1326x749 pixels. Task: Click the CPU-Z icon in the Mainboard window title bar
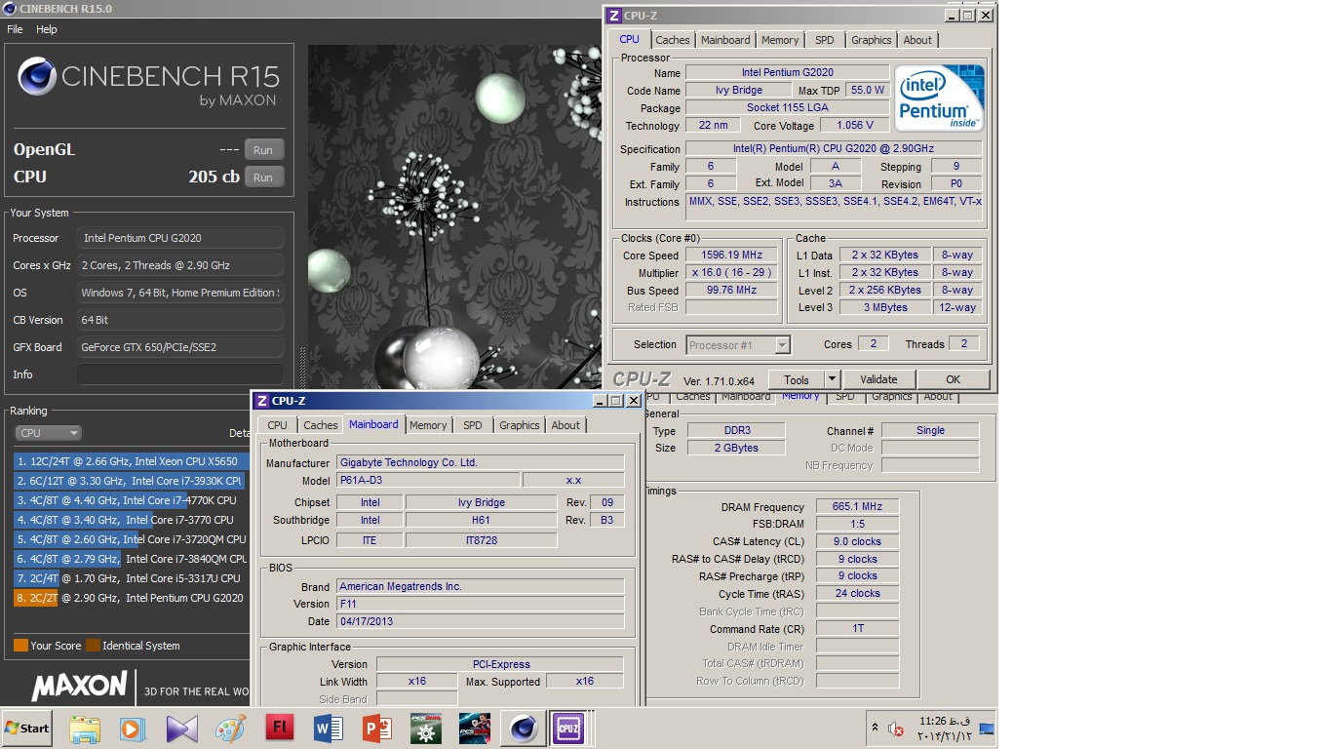tap(262, 401)
